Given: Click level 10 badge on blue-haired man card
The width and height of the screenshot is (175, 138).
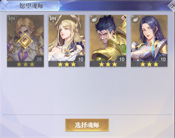Looking at the screenshot, I should click(121, 59).
